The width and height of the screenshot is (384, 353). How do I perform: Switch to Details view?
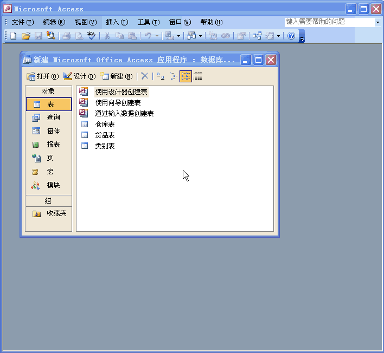coord(198,76)
